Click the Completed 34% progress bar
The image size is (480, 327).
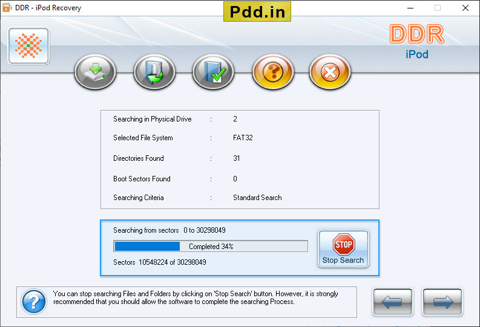click(211, 246)
